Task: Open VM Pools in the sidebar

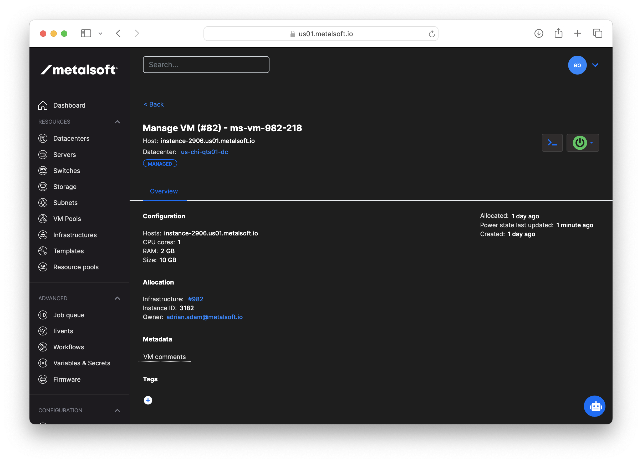Action: pyautogui.click(x=67, y=218)
